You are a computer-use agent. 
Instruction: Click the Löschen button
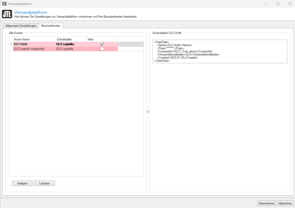click(44, 183)
